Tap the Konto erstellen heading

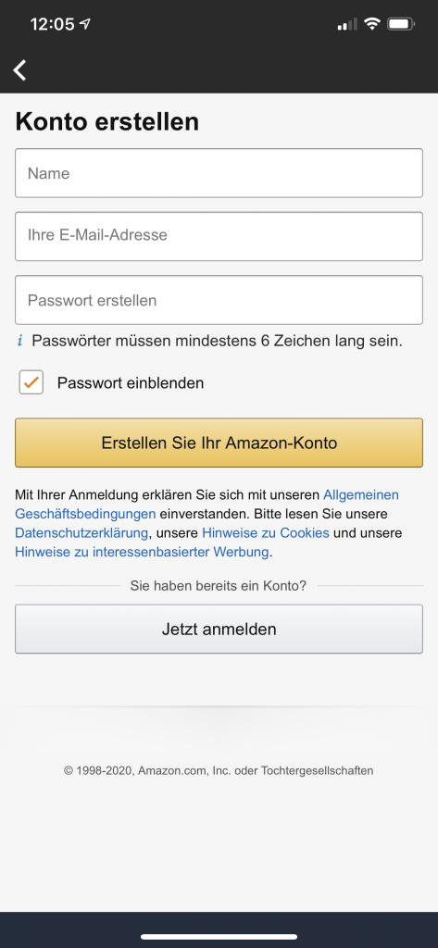coord(107,122)
